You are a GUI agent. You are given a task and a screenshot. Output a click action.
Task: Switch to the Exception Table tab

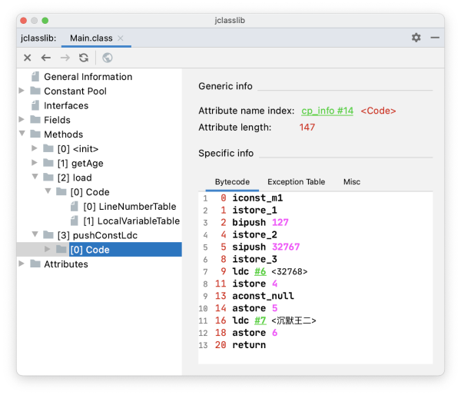[x=296, y=182]
